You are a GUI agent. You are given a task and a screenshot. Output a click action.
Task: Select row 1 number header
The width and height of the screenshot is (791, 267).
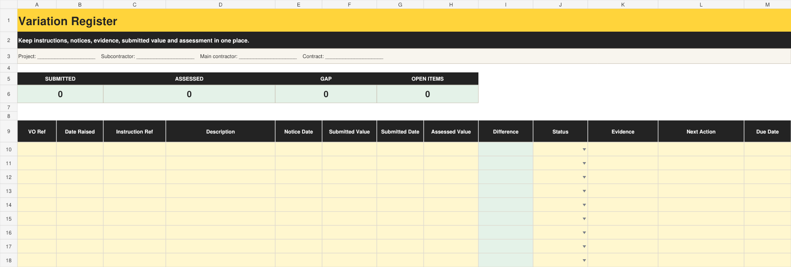pyautogui.click(x=9, y=20)
